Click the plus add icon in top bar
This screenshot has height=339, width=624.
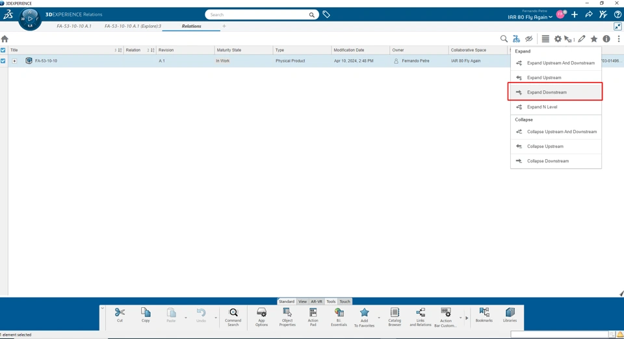tap(574, 15)
